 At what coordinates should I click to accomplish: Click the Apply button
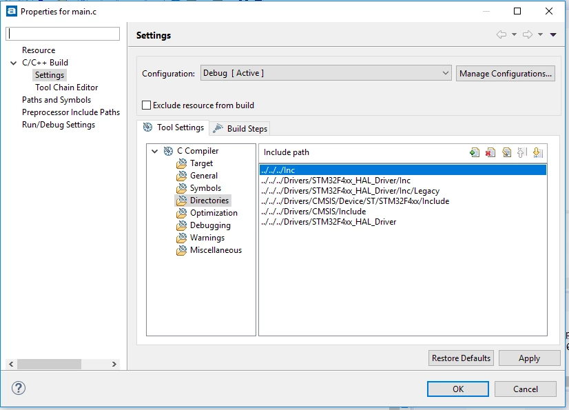(x=530, y=358)
